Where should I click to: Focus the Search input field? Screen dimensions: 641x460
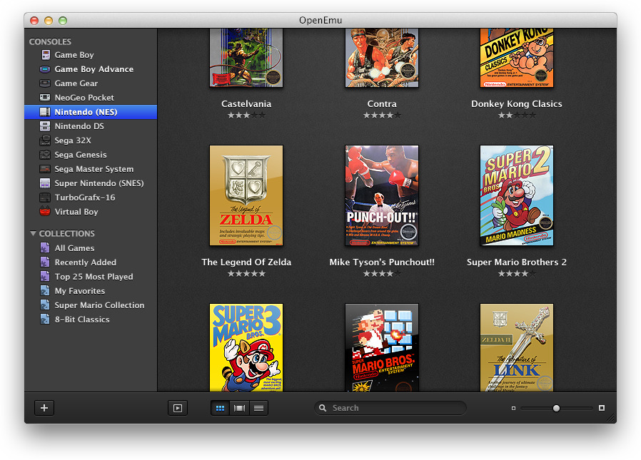click(x=390, y=408)
